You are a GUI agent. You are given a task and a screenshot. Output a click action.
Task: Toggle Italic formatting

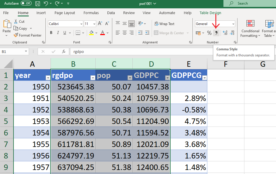click(x=58, y=33)
